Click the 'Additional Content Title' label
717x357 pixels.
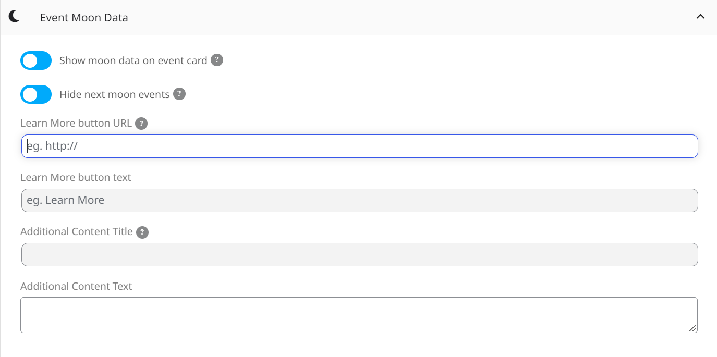click(77, 231)
